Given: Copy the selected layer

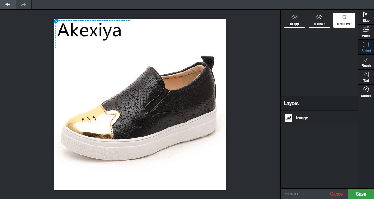Looking at the screenshot, I should click(x=295, y=20).
